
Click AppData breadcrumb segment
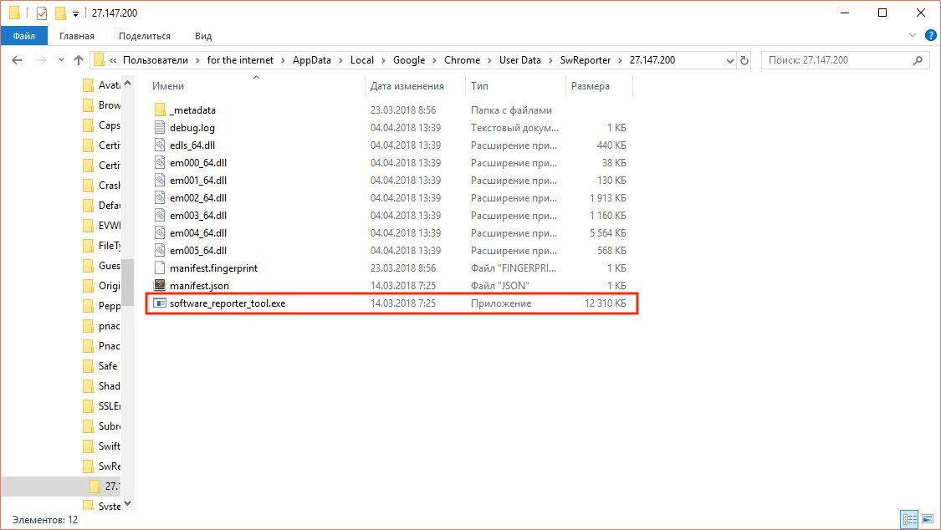pyautogui.click(x=311, y=60)
